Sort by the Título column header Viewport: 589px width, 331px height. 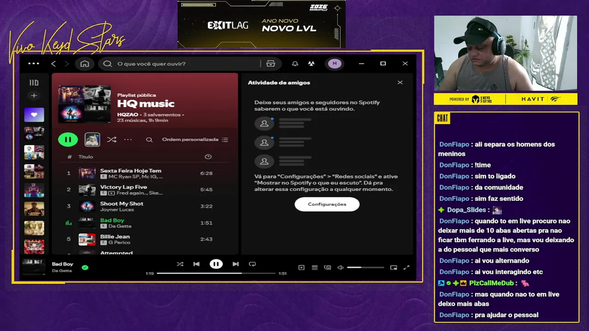point(86,157)
